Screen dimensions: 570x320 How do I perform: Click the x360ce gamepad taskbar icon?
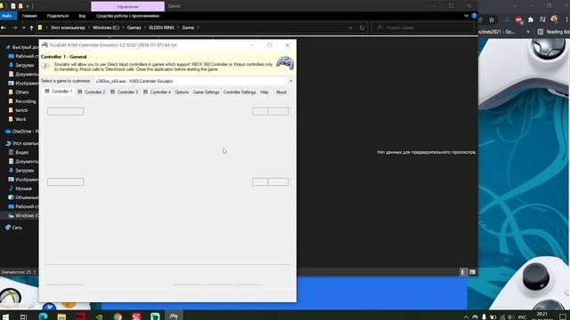tap(174, 316)
